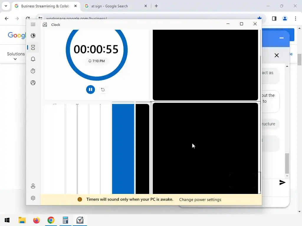Select the Timer hourglass sidebar icon
Viewport: 302px width, 226px height.
point(33,47)
